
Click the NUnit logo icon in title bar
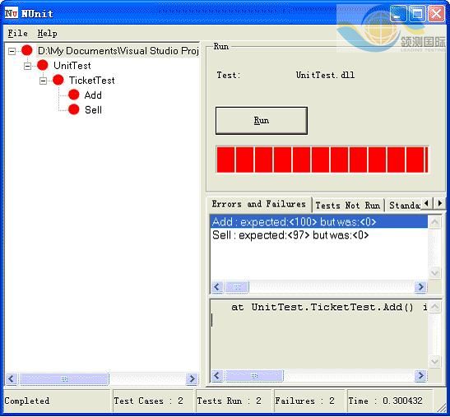coord(12,13)
